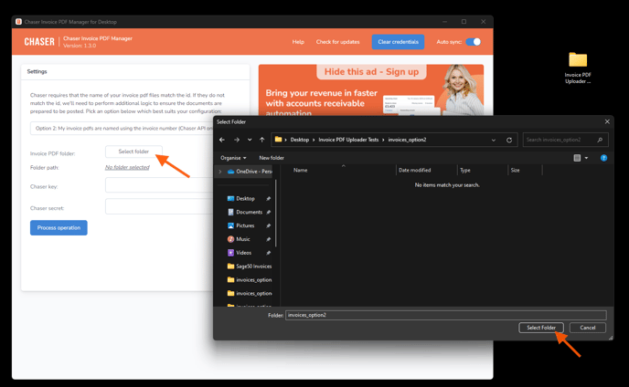
Task: Go up one folder level
Action: 262,140
